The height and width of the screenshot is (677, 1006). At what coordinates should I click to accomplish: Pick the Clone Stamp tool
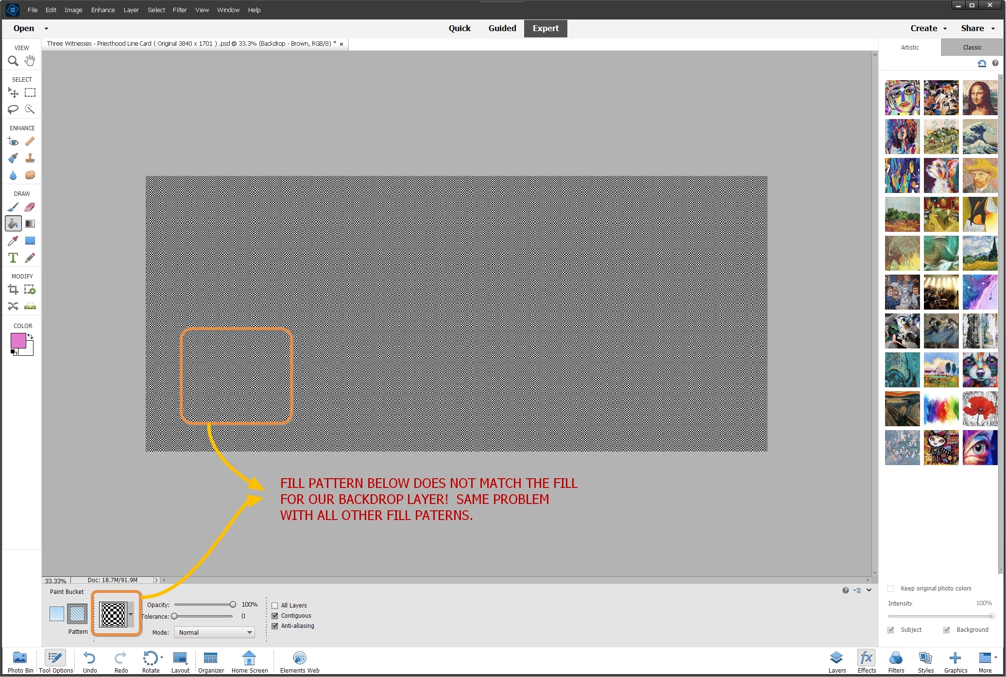[30, 158]
